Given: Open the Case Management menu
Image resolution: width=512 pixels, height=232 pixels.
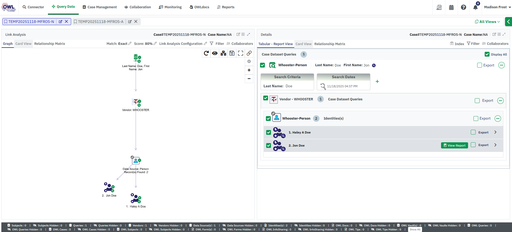Looking at the screenshot, I should 100,7.
